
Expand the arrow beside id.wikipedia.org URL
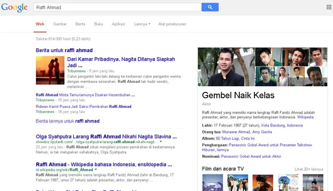pyautogui.click(x=96, y=170)
